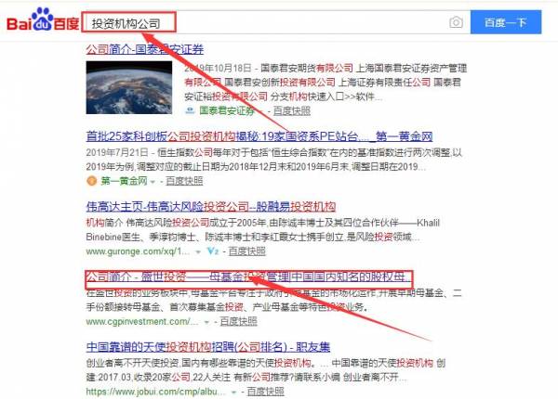Open 公司简介 - 盛世投资 result link

pos(248,277)
